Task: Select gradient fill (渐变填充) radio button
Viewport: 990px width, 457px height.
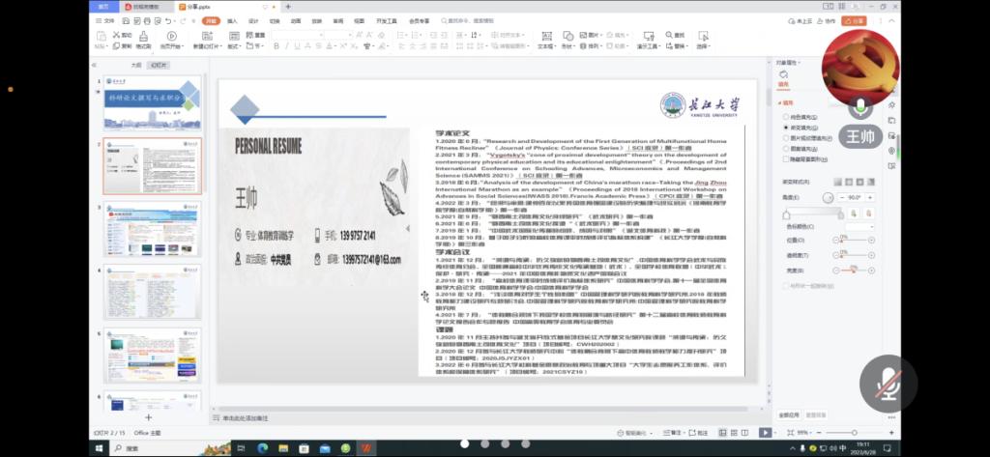Action: click(x=785, y=127)
